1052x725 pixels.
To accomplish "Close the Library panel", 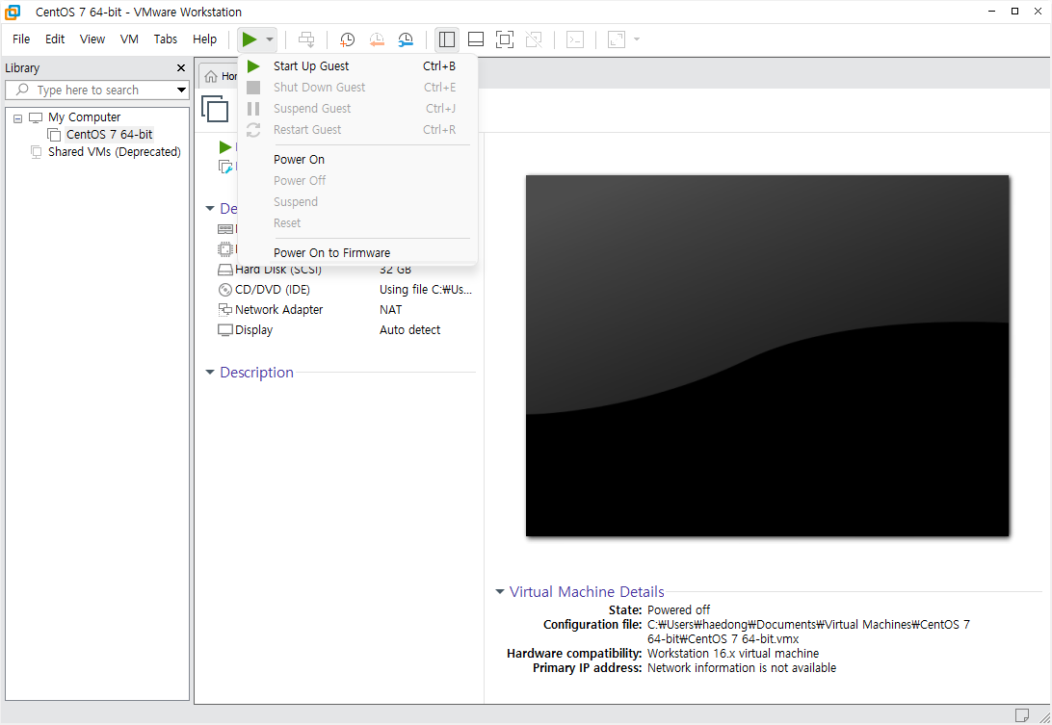I will (x=180, y=67).
